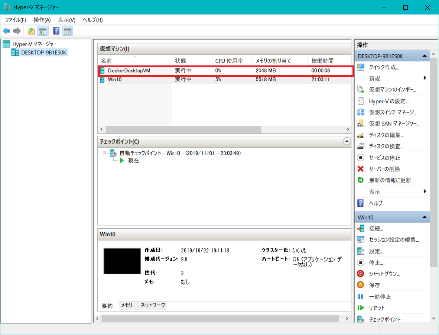Click the green リセット icon
The image size is (439, 335).
coord(361,308)
